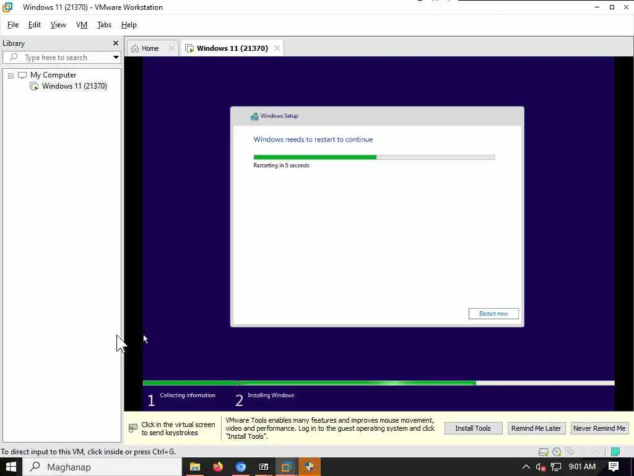Screen dimensions: 634x476
Task: Click the network adapter status icon
Action: (x=570, y=451)
